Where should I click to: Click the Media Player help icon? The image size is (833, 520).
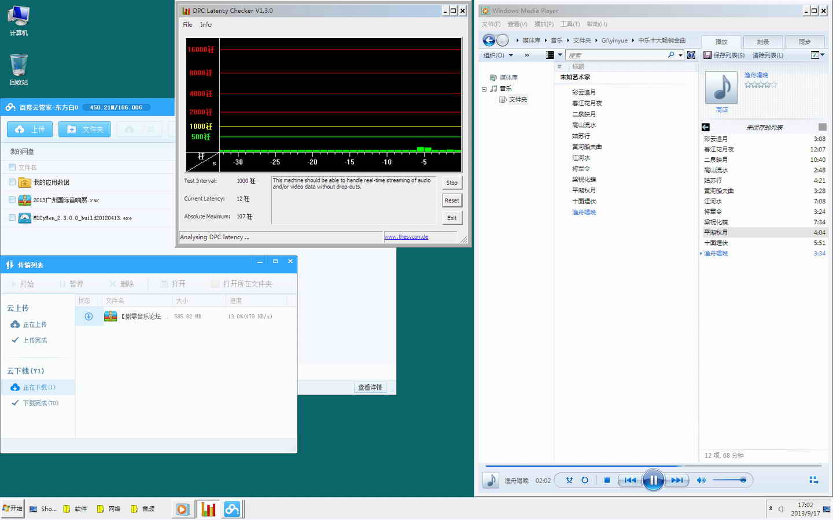tap(691, 55)
